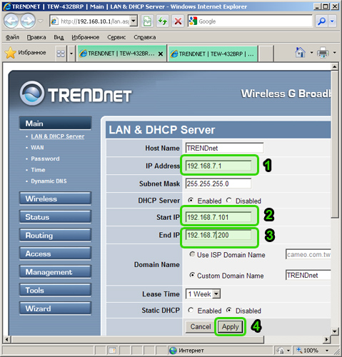Open the address bar dropdown arrow
Image resolution: width=342 pixels, height=357 pixels.
click(134, 21)
